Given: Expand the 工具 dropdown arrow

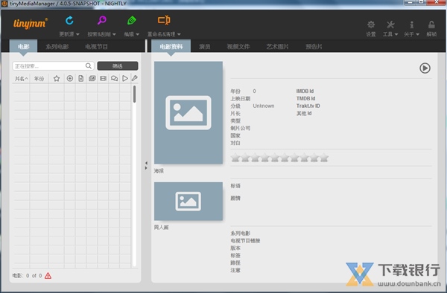Looking at the screenshot, I should (x=396, y=34).
